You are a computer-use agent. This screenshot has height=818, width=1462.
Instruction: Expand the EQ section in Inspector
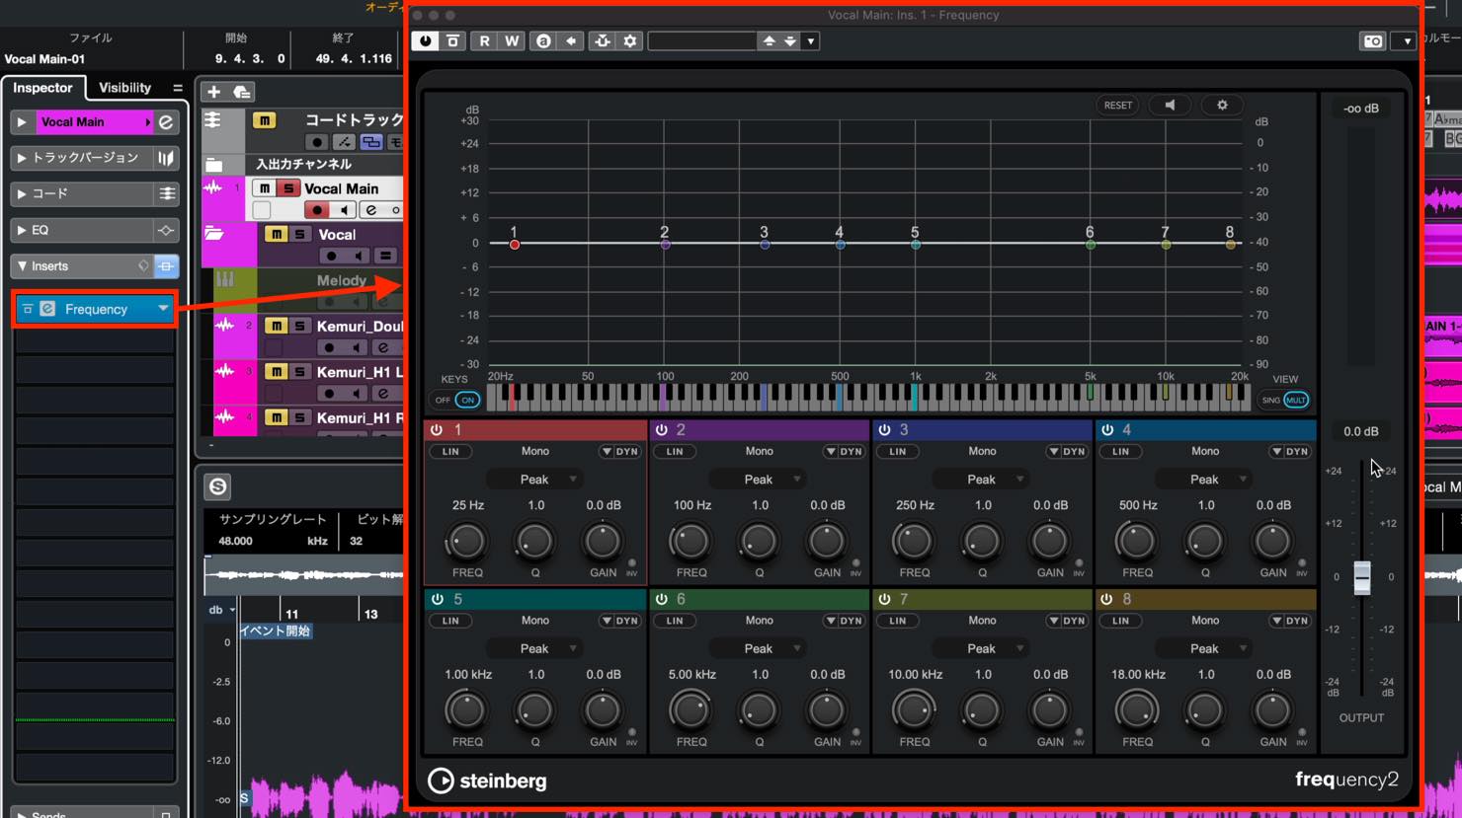pos(21,230)
